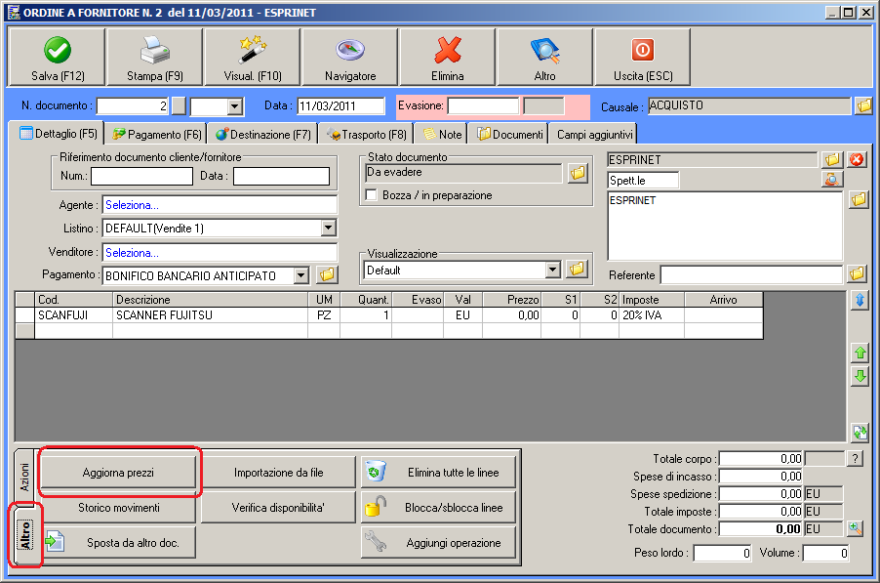The width and height of the screenshot is (880, 583).
Task: Select the vertical Altro tab
Action: (24, 535)
